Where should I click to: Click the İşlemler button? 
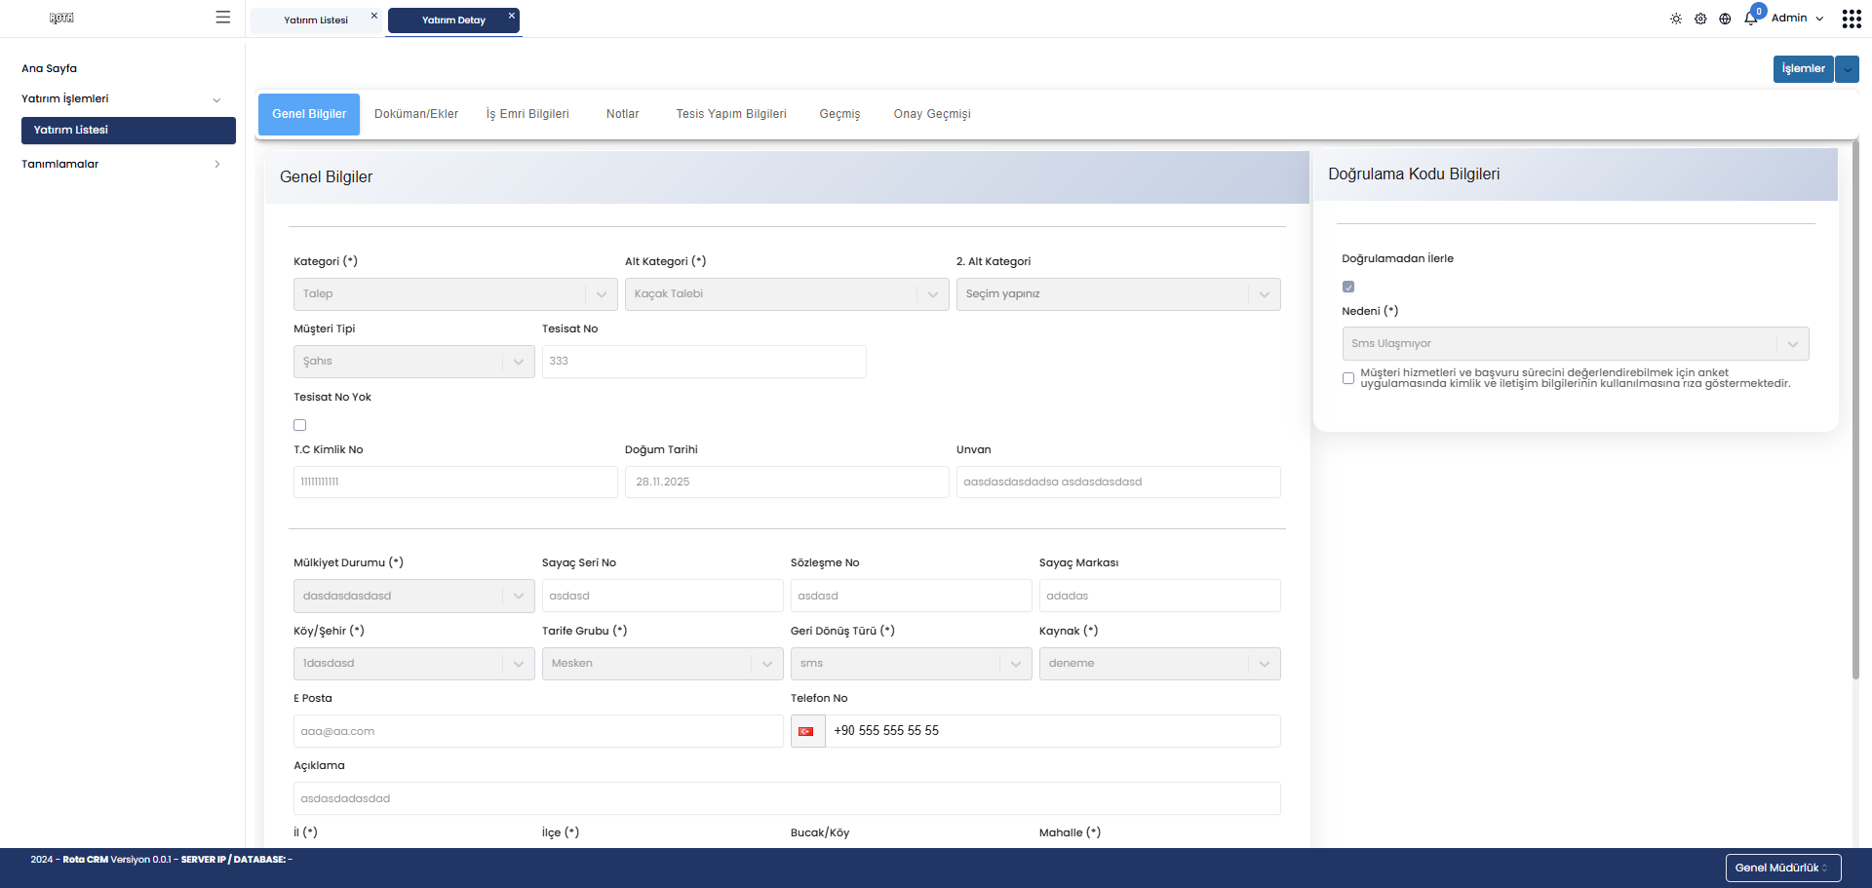pyautogui.click(x=1803, y=69)
